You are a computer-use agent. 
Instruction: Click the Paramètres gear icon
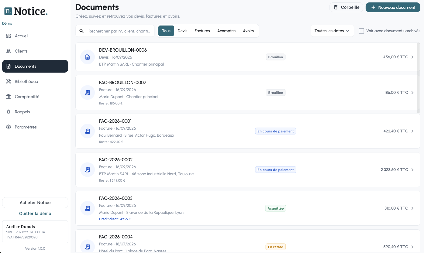coord(9,127)
